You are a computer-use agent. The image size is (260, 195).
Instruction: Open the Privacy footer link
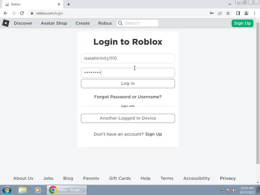(228, 178)
